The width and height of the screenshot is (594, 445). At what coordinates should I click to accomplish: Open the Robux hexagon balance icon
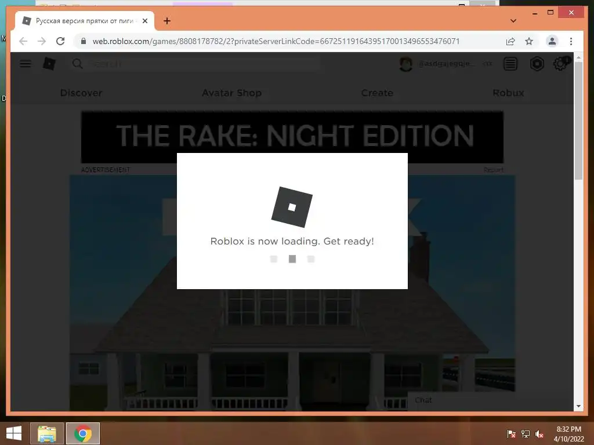click(537, 64)
